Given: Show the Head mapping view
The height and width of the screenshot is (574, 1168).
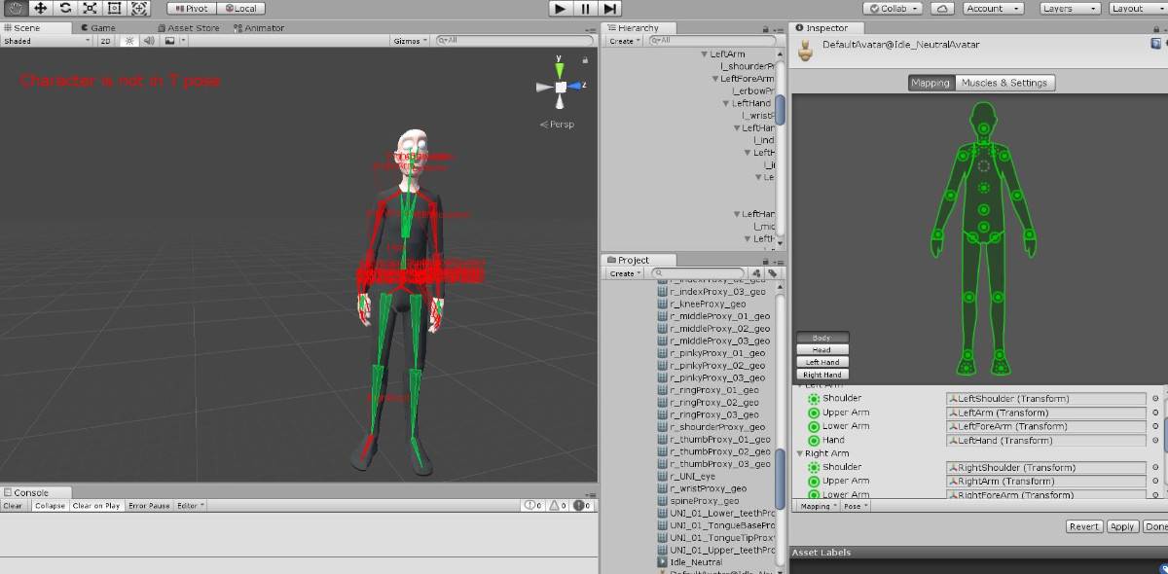Looking at the screenshot, I should pos(822,350).
